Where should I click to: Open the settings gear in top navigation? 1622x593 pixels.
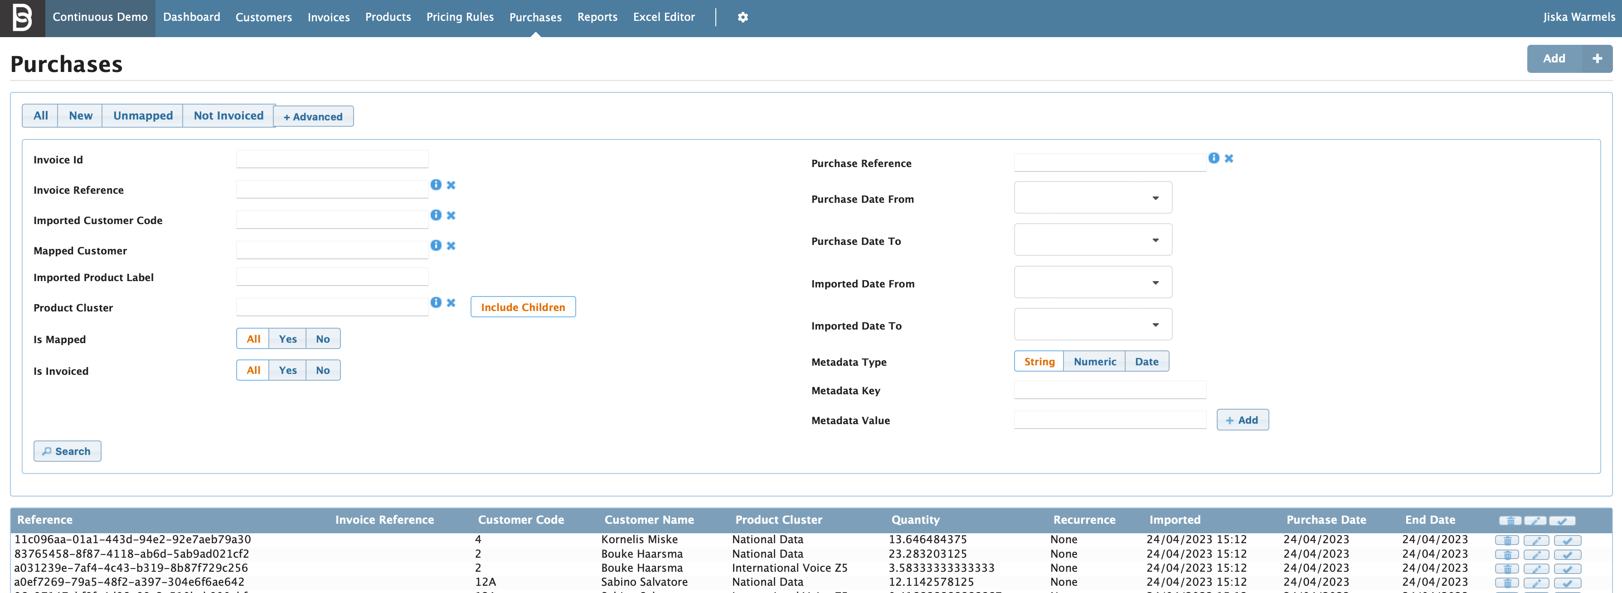point(743,17)
